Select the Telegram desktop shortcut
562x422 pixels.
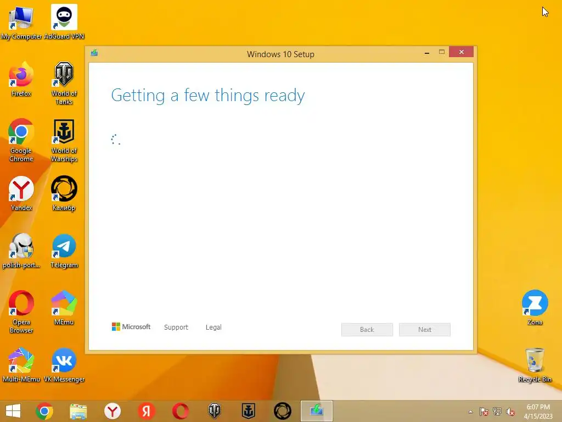tap(64, 251)
